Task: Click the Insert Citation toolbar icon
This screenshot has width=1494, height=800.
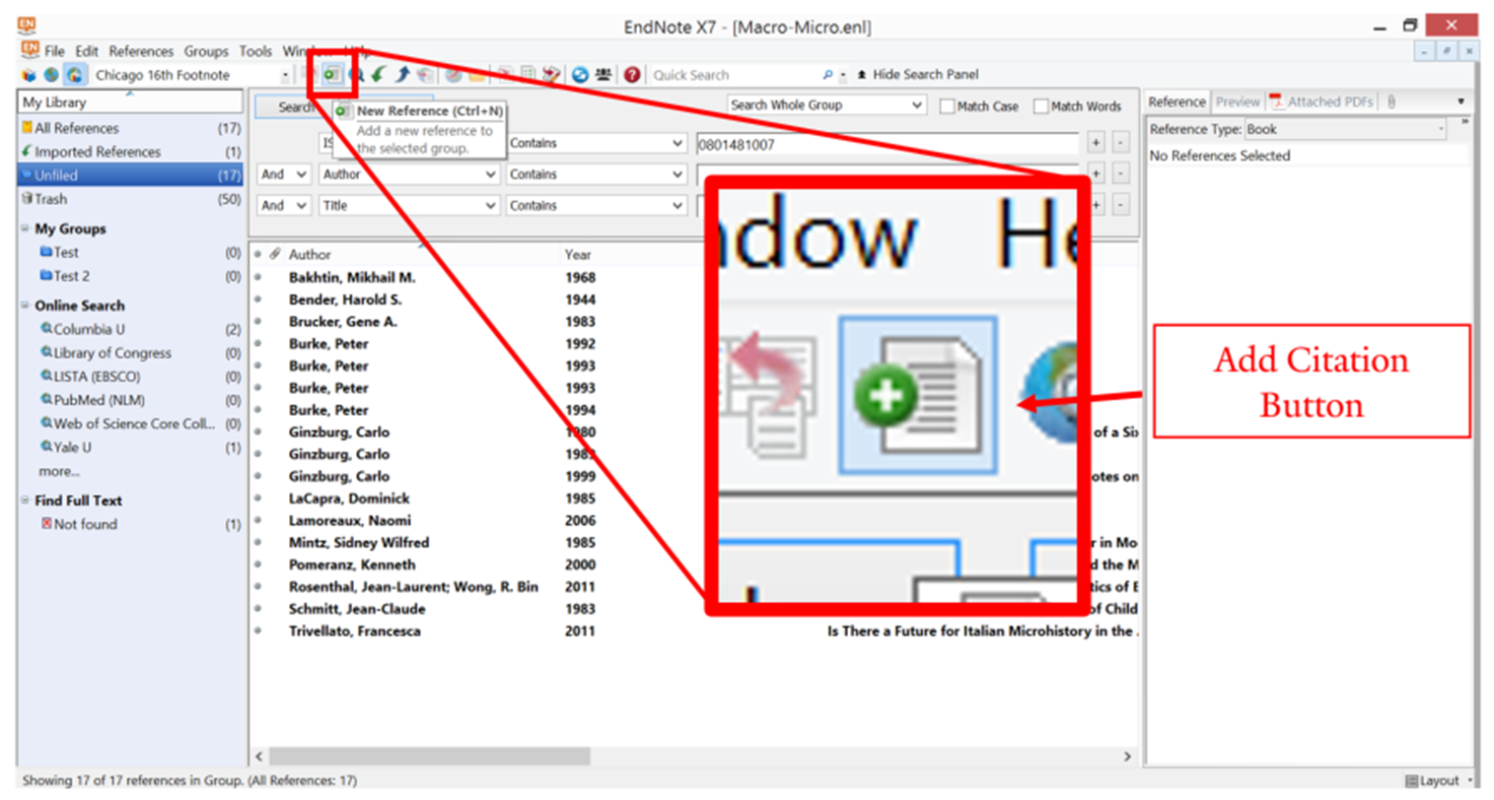Action: click(x=505, y=75)
